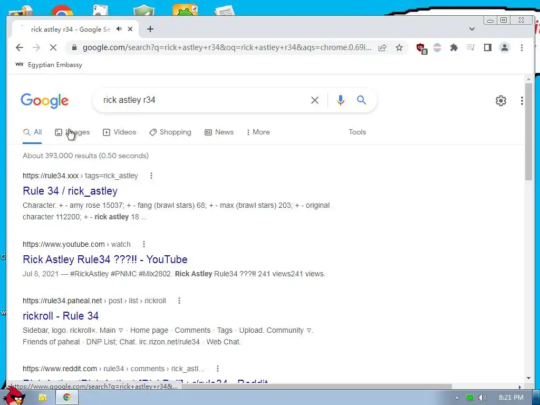Image resolution: width=540 pixels, height=405 pixels.
Task: Close the rick astley r34 tab
Action: tap(130, 30)
